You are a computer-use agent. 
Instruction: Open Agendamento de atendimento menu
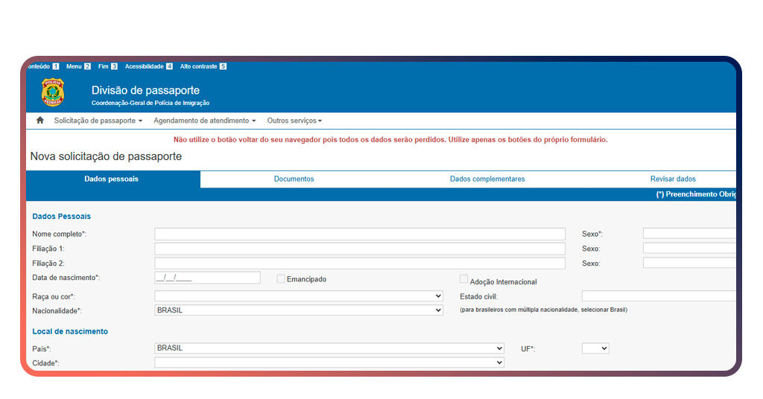pyautogui.click(x=204, y=121)
